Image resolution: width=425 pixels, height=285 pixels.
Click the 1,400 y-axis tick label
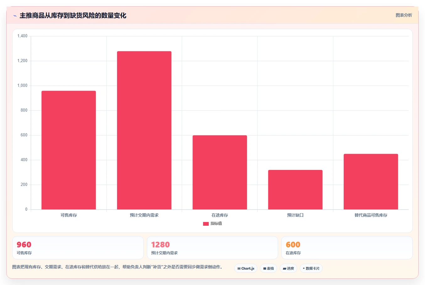[22, 36]
